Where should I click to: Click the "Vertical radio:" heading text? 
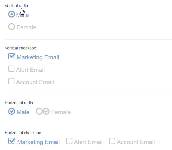[x=17, y=6]
